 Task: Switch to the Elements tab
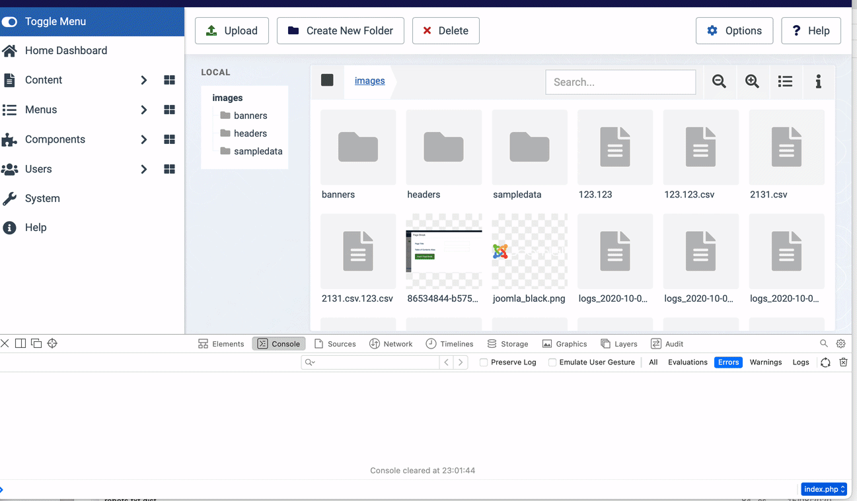pos(221,344)
